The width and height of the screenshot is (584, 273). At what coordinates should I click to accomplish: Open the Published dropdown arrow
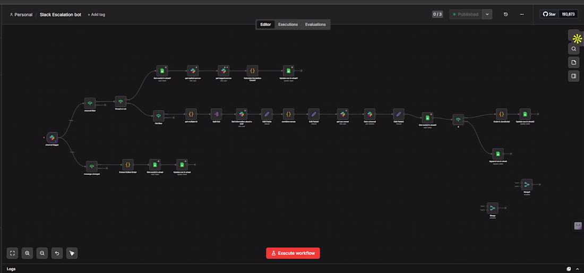(487, 14)
